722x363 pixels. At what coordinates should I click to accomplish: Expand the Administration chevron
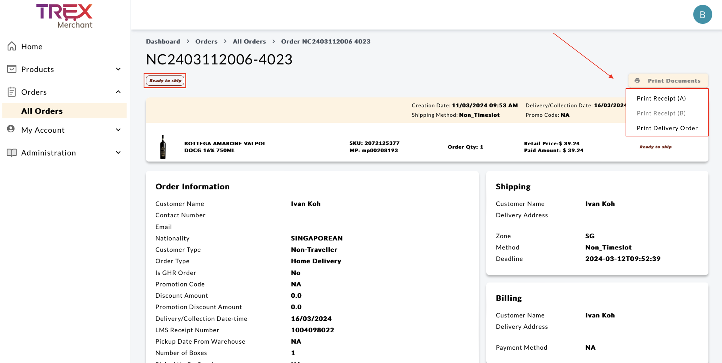(x=118, y=153)
